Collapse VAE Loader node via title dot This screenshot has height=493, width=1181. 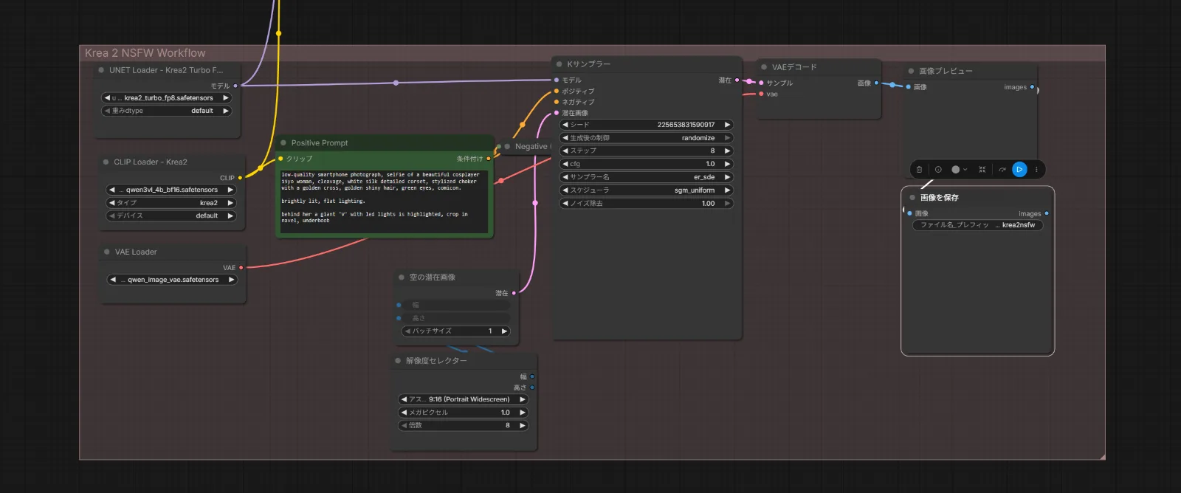click(x=107, y=252)
